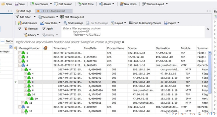Viewport: 217px width, 117px height.
Task: Click the Timestamp column header
Action: pos(60,48)
